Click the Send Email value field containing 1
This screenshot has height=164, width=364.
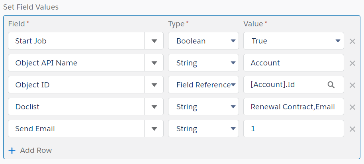point(294,128)
